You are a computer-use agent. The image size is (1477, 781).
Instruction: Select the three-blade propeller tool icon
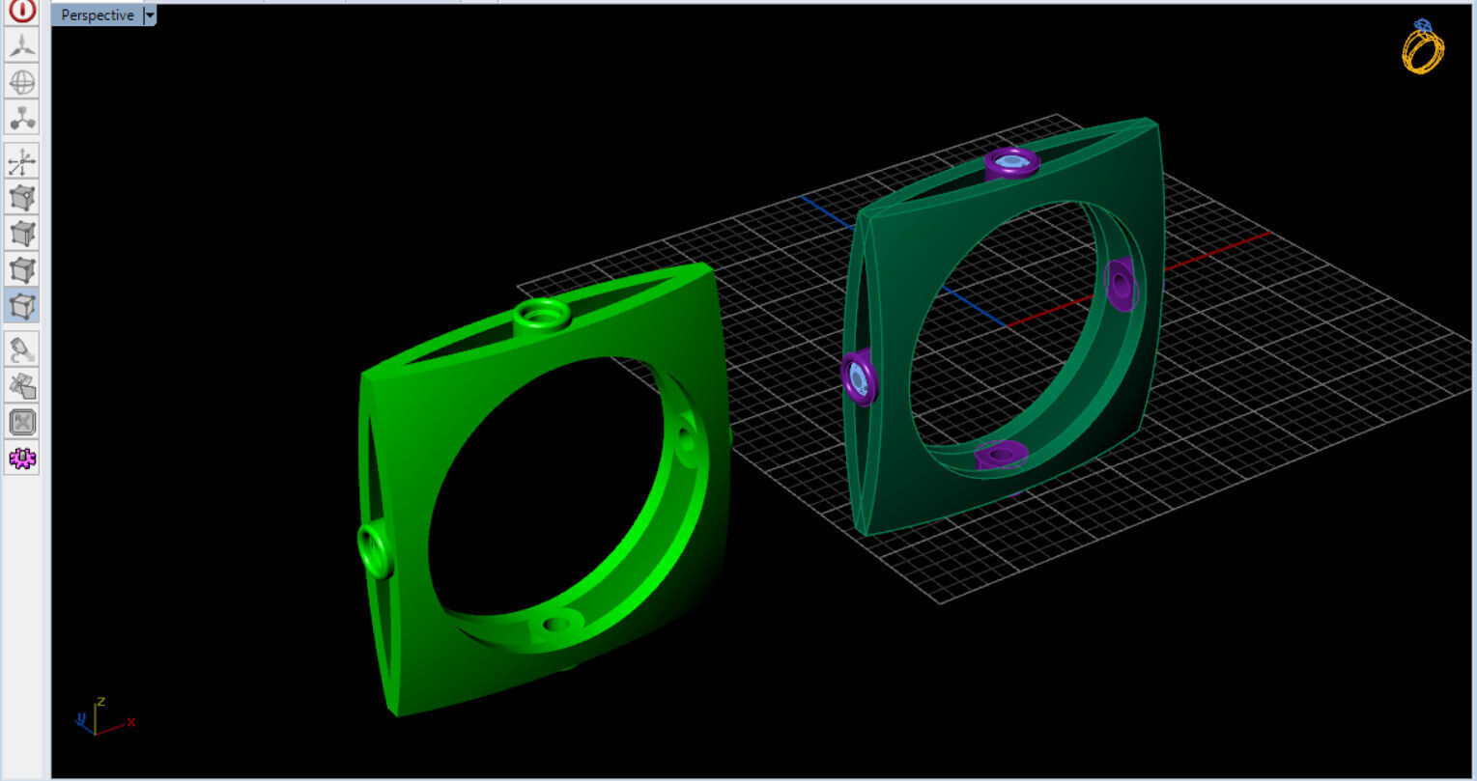point(22,45)
